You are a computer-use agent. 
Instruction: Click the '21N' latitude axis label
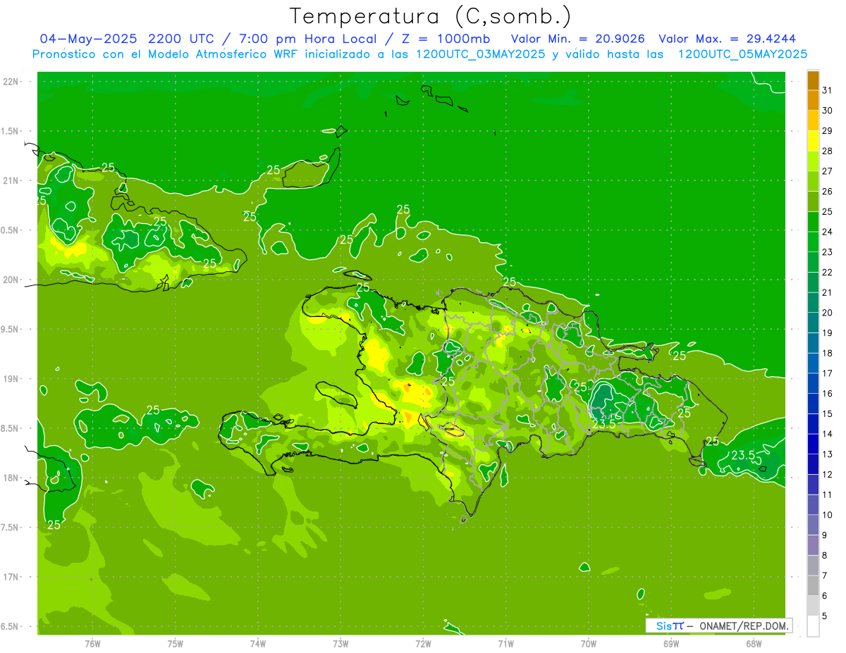pos(12,181)
